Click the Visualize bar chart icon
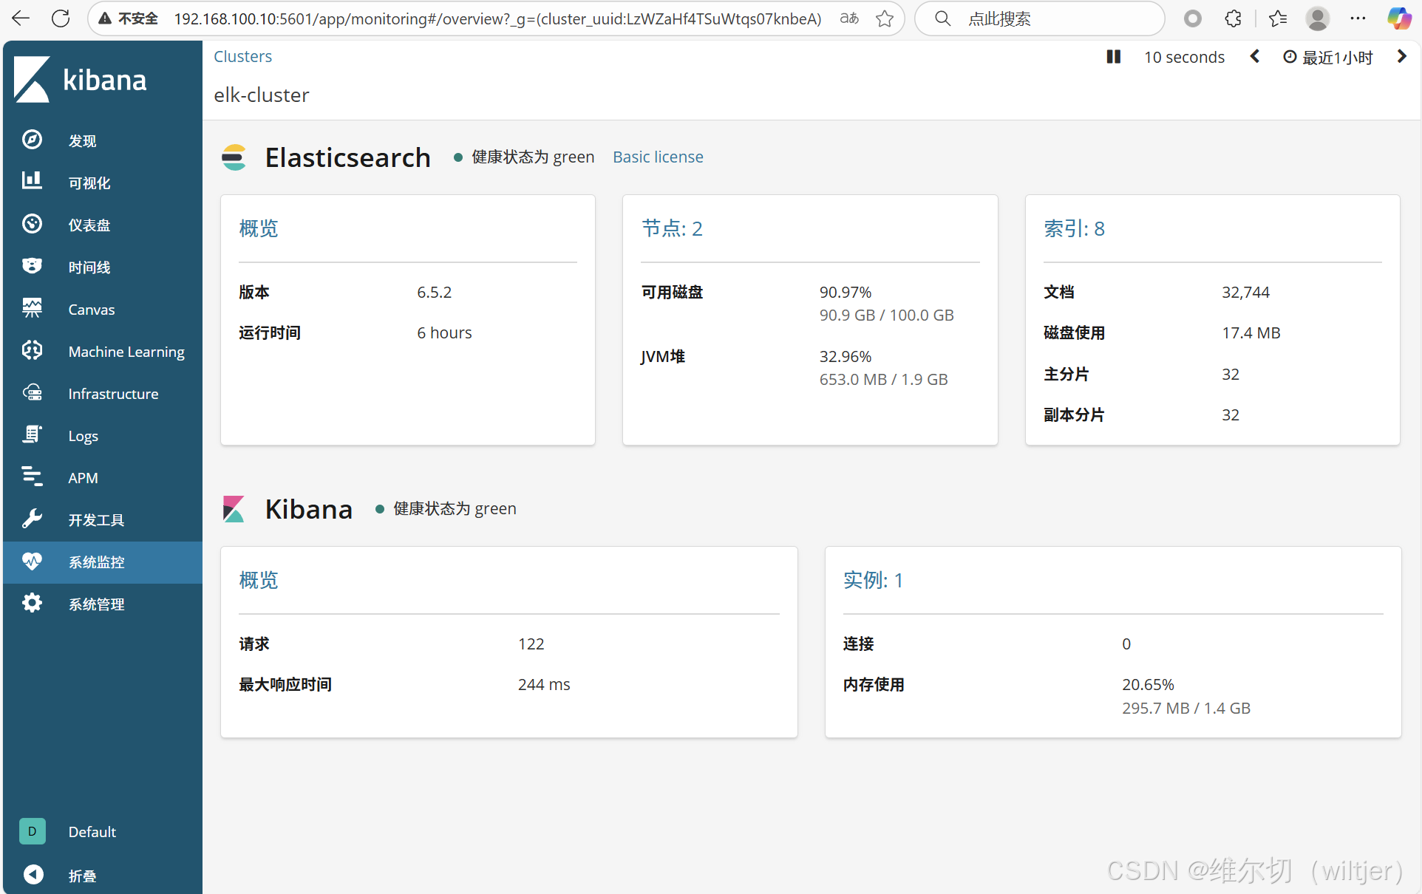 [x=32, y=181]
